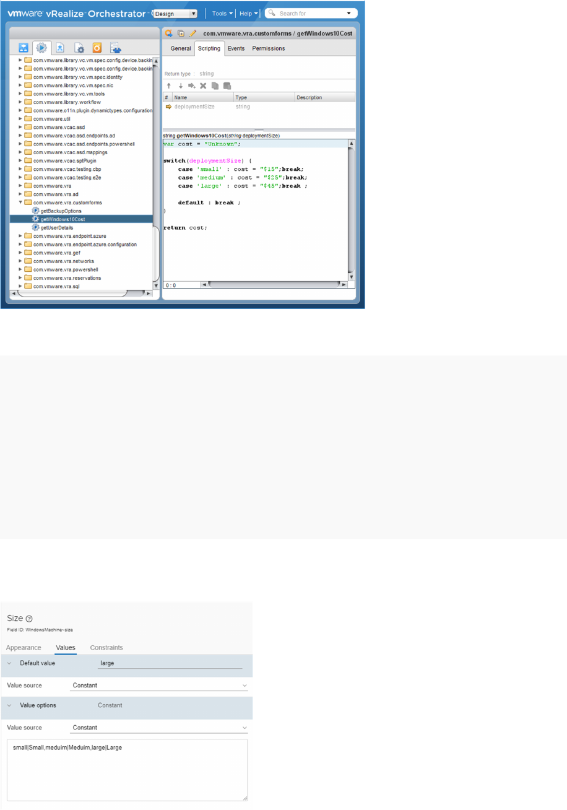Click the script editor horizontal scrollbar
The image size is (567, 810).
pos(274,285)
